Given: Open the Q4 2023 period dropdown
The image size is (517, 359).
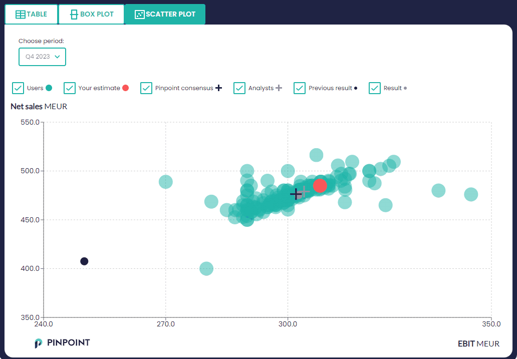Looking at the screenshot, I should click(42, 57).
